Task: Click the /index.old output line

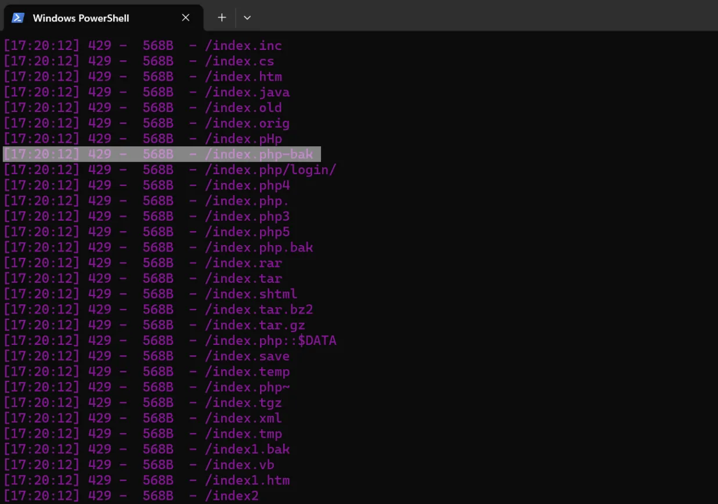Action: point(143,108)
